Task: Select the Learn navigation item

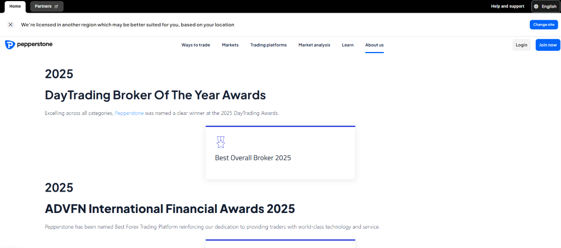Action: [x=348, y=45]
